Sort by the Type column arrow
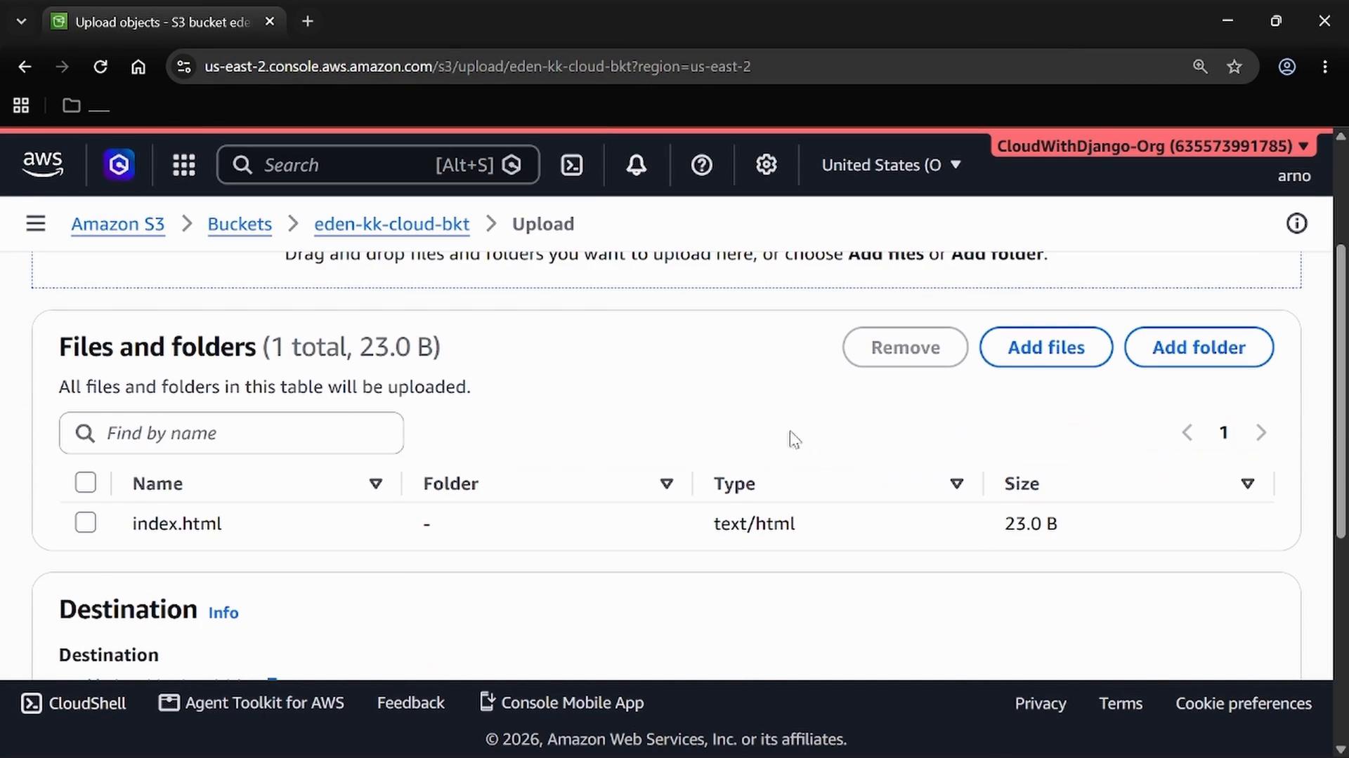This screenshot has width=1349, height=758. (x=956, y=484)
